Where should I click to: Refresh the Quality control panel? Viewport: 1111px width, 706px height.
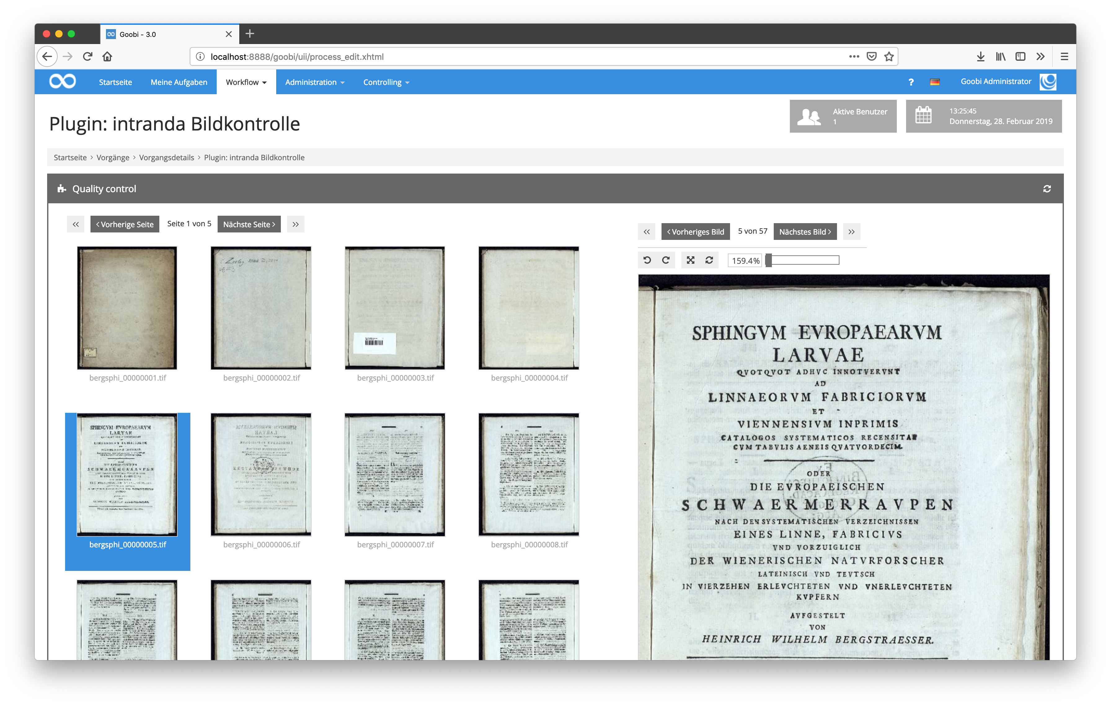pyautogui.click(x=1047, y=189)
